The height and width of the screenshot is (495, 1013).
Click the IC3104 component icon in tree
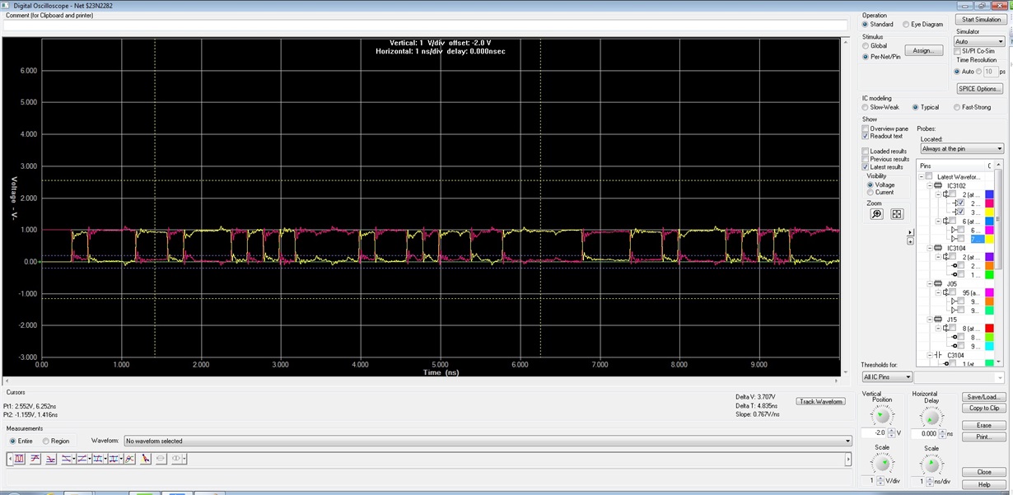pos(938,248)
